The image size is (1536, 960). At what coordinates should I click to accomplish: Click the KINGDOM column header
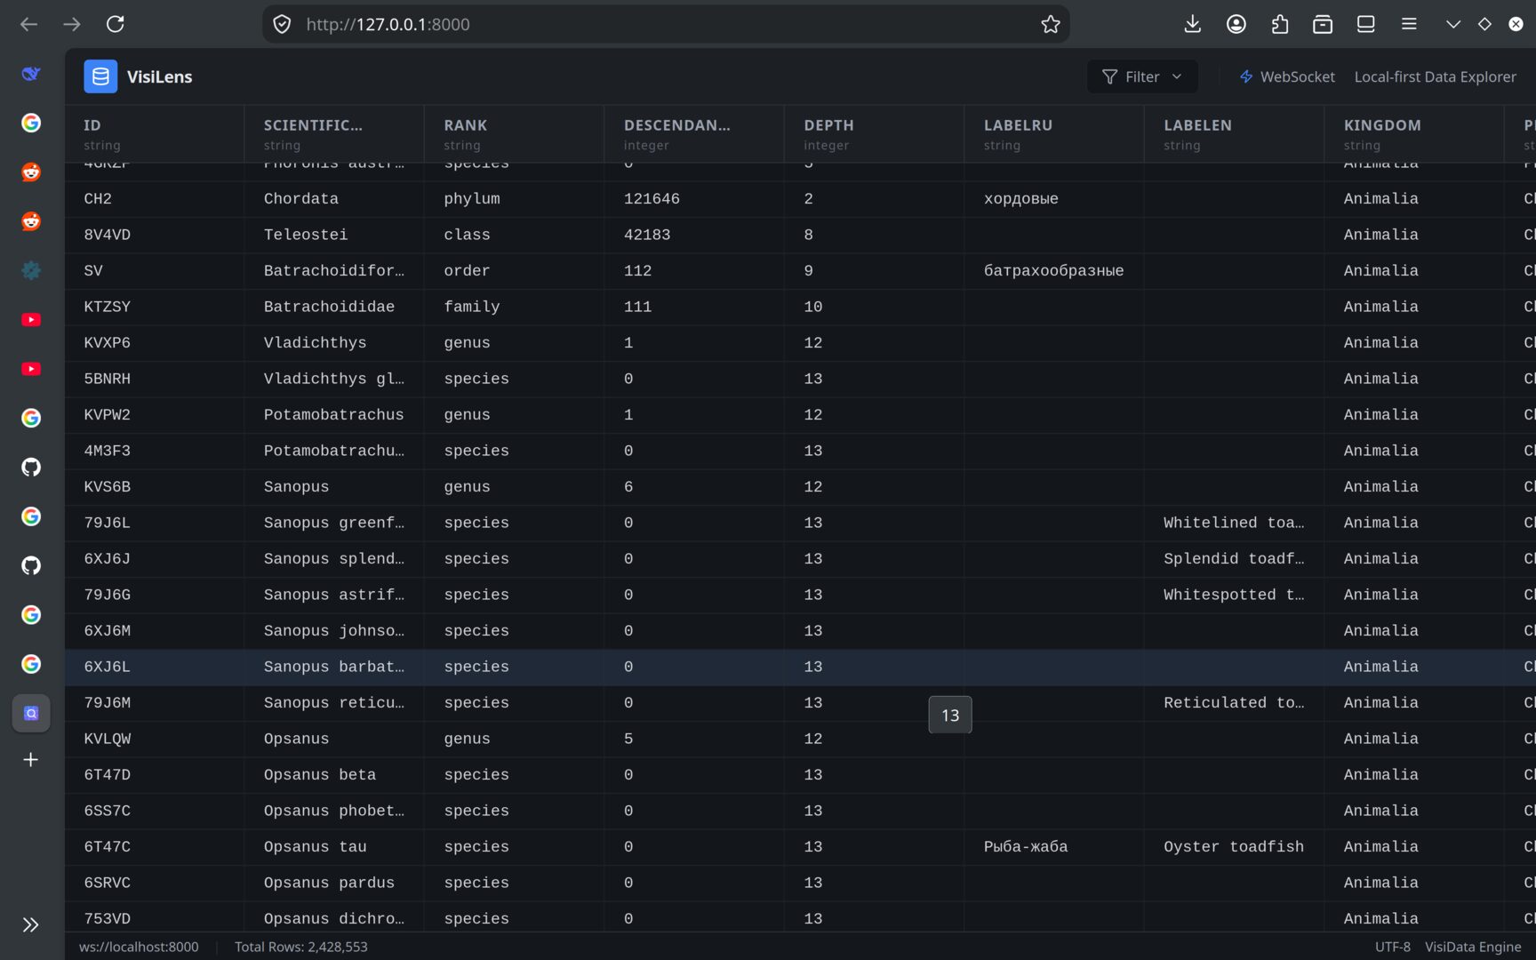pyautogui.click(x=1413, y=133)
